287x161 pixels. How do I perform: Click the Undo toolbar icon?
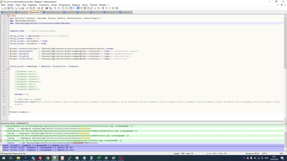pos(39,8)
